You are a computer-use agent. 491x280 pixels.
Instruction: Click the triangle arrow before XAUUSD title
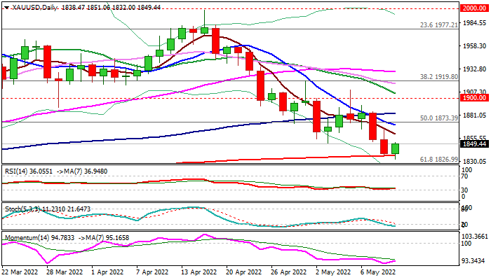point(6,8)
